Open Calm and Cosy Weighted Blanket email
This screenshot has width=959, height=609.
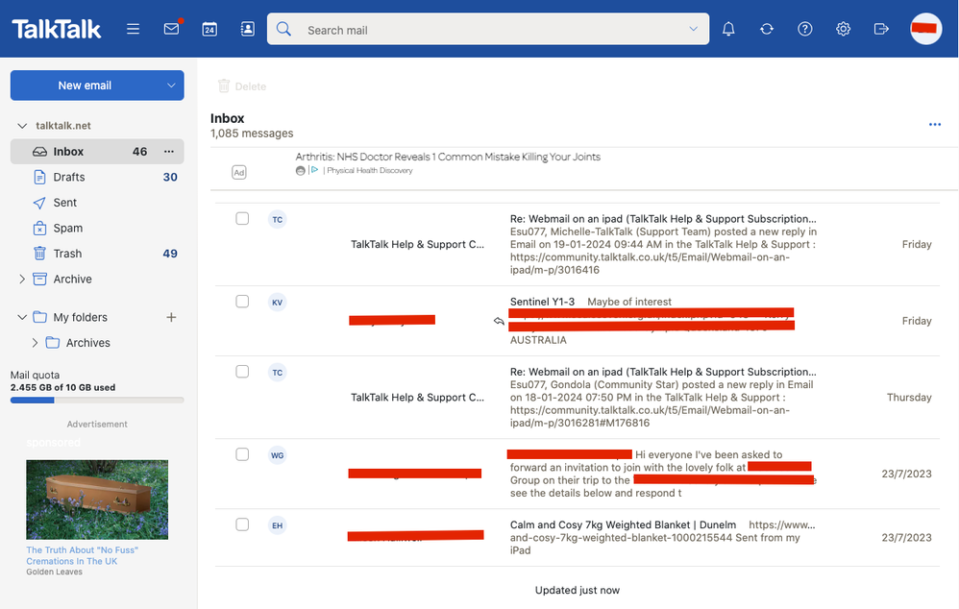click(x=624, y=524)
